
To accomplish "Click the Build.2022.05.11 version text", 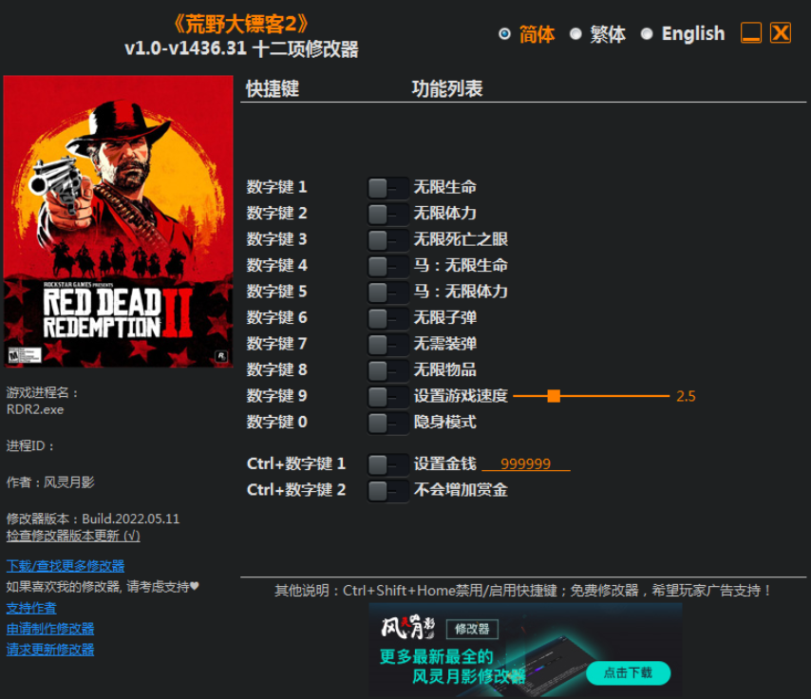I will click(x=131, y=519).
